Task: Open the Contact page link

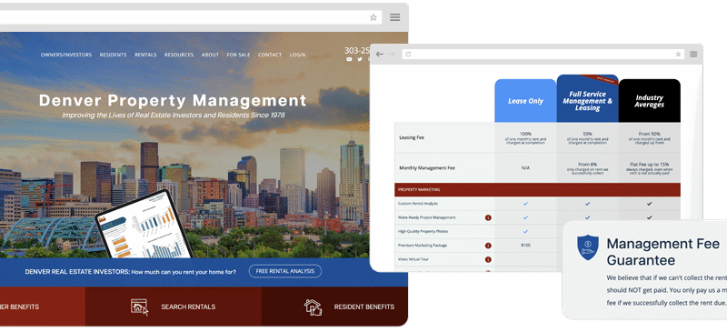Action: point(270,55)
